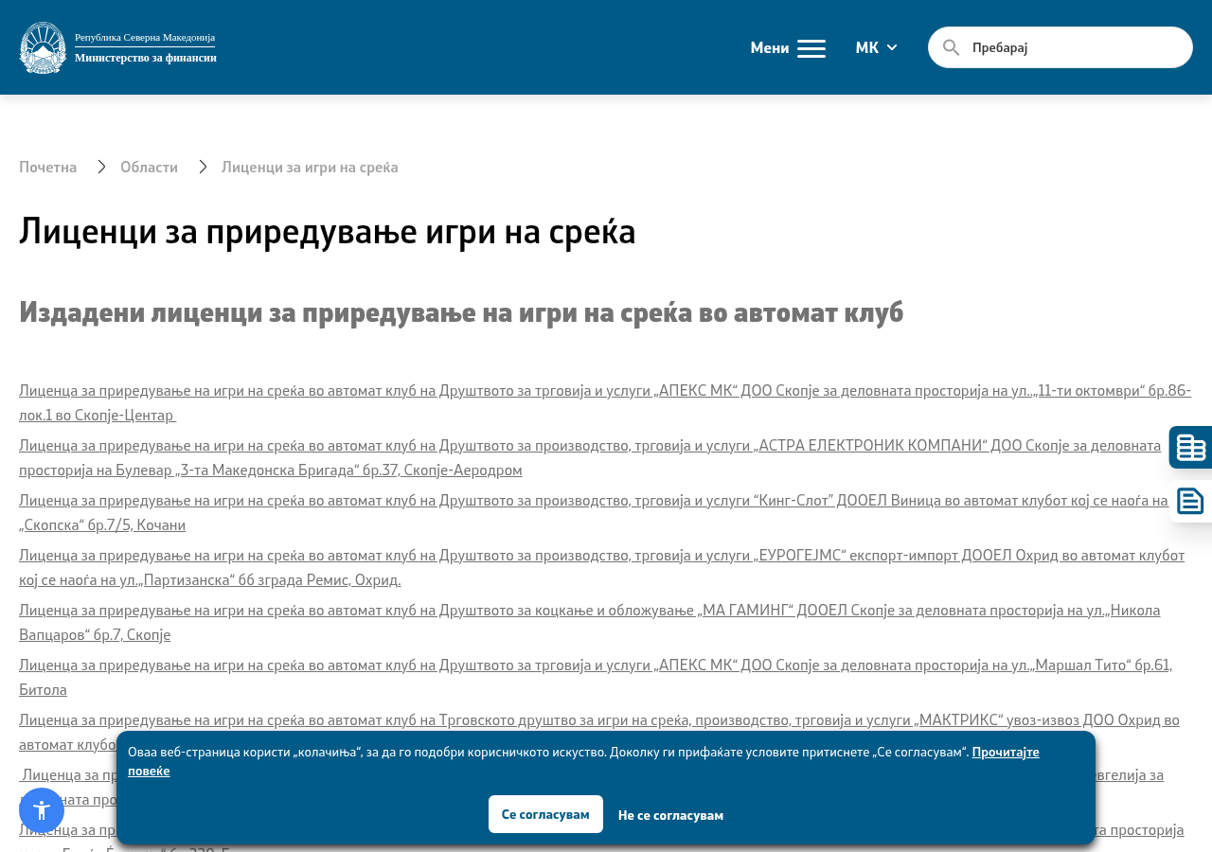1212x852 pixels.
Task: Click the white document side icon
Action: tap(1191, 501)
